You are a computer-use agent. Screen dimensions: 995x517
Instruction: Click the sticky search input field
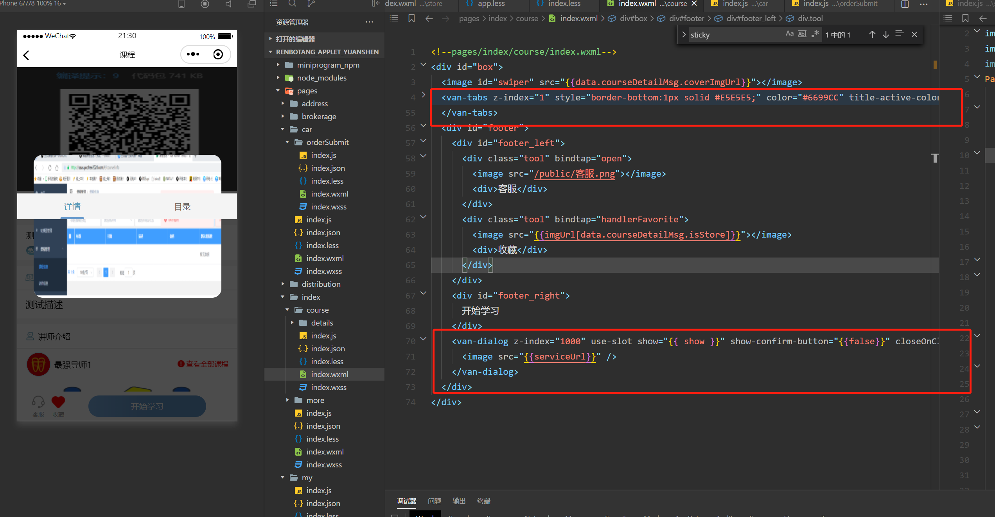(735, 34)
